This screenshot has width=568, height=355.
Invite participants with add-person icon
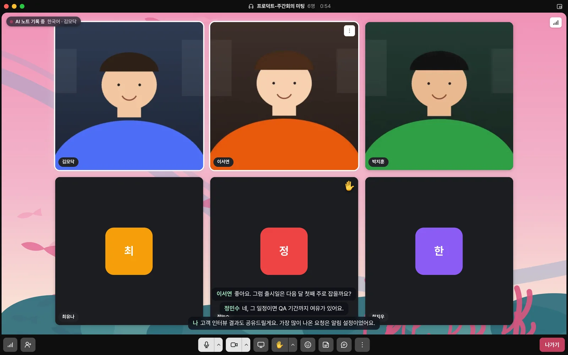(x=28, y=345)
